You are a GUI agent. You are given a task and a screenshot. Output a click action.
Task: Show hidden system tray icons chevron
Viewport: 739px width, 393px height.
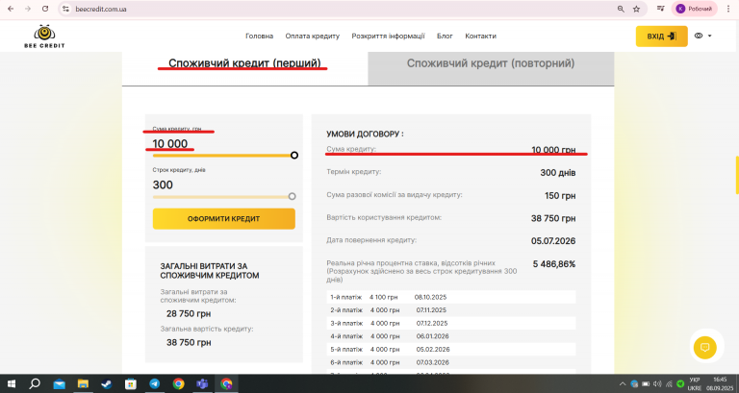[x=623, y=384]
